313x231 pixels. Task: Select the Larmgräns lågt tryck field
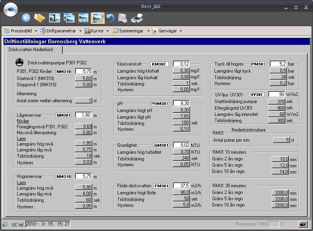click(278, 71)
